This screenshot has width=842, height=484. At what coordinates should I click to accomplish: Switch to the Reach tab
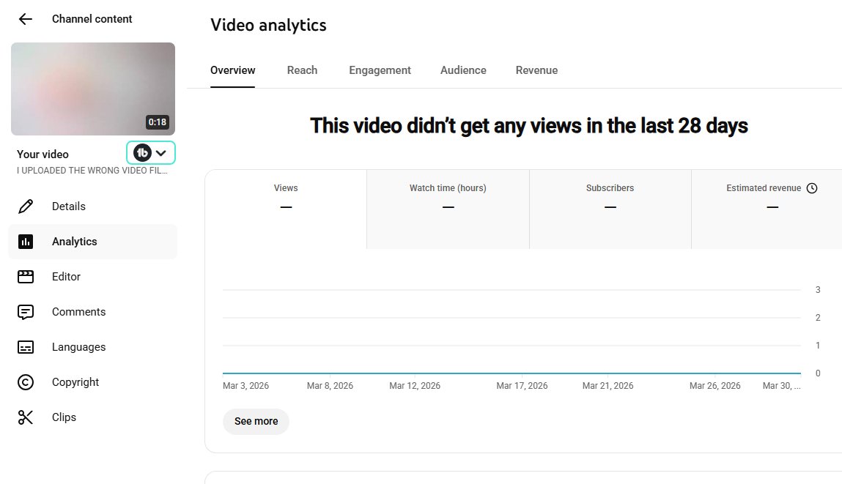[302, 70]
